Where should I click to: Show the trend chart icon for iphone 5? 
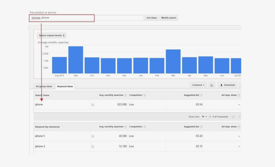[93, 136]
